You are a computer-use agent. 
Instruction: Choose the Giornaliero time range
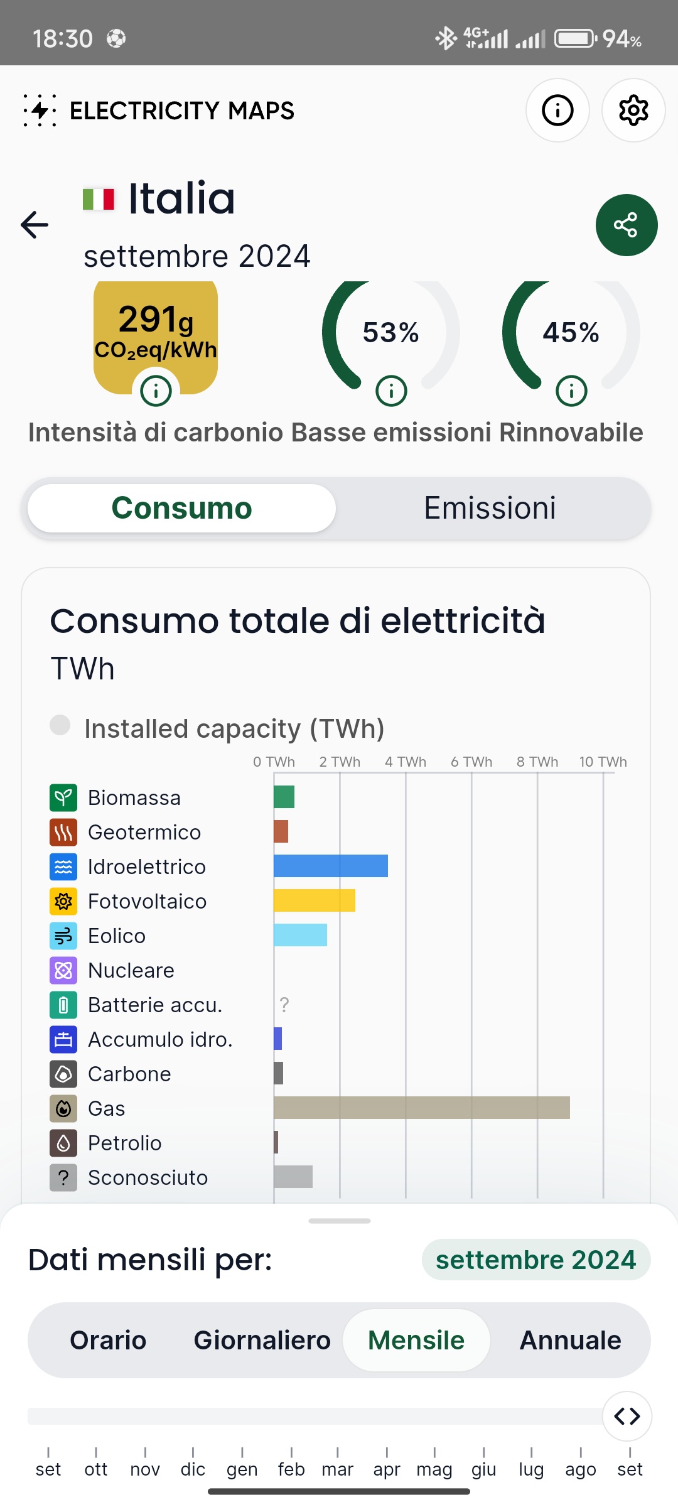(x=262, y=1340)
